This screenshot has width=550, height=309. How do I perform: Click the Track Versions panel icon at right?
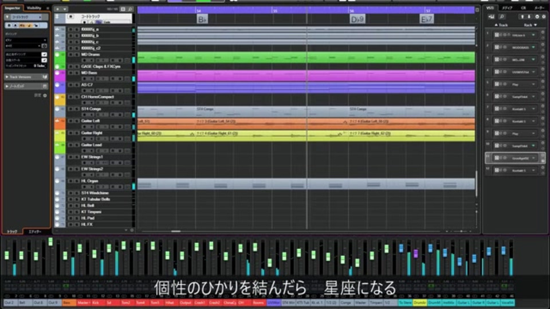coord(45,77)
